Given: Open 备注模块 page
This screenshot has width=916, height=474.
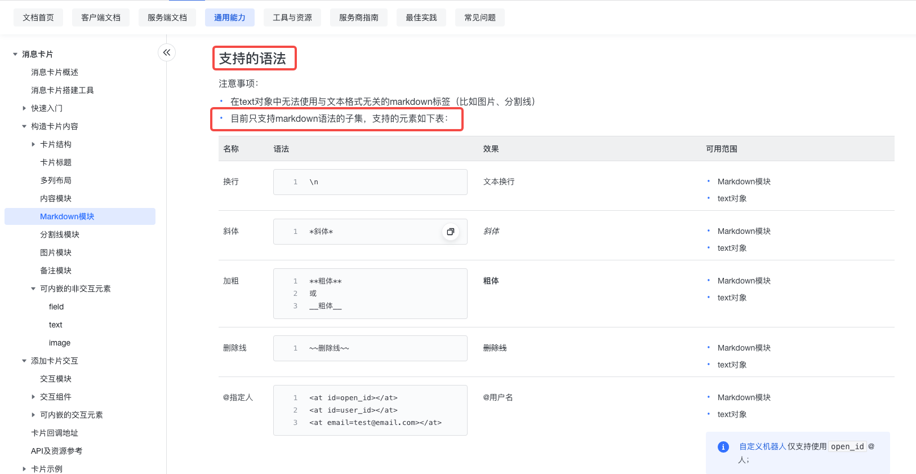Looking at the screenshot, I should tap(56, 271).
